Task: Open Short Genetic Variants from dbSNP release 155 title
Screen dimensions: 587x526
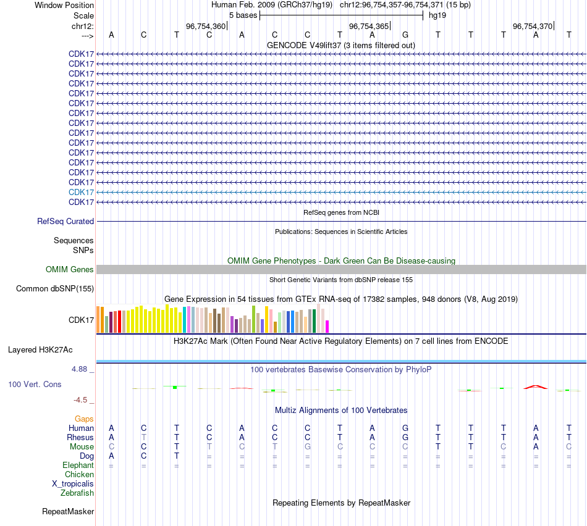Action: (x=340, y=280)
